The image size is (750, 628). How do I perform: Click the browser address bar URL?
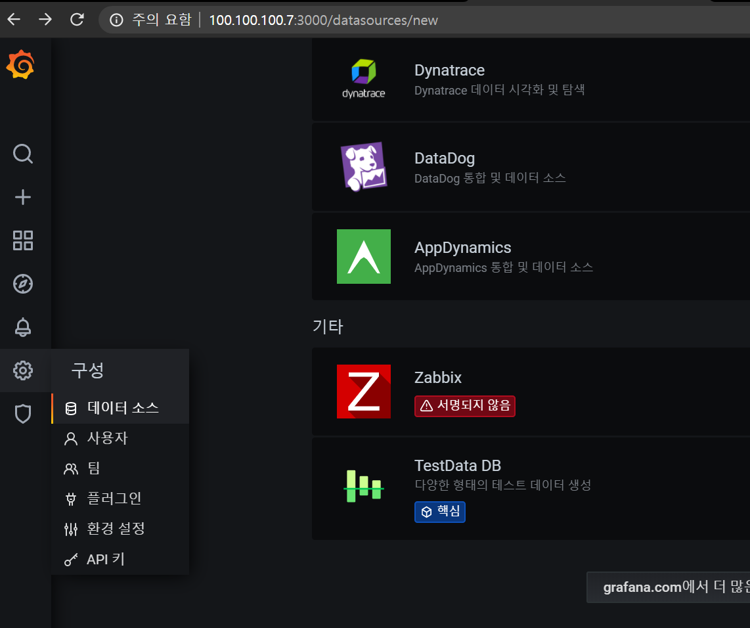click(323, 20)
